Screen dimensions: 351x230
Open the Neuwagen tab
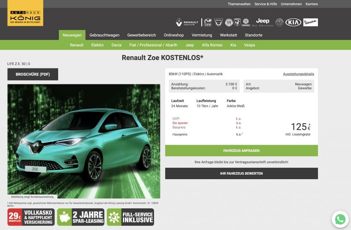tap(72, 35)
